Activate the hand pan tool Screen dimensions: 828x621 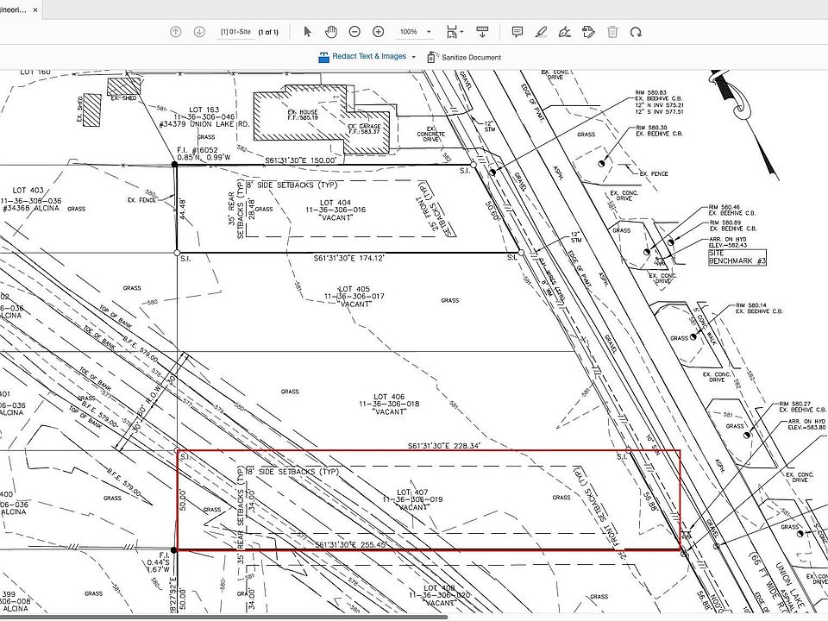330,32
